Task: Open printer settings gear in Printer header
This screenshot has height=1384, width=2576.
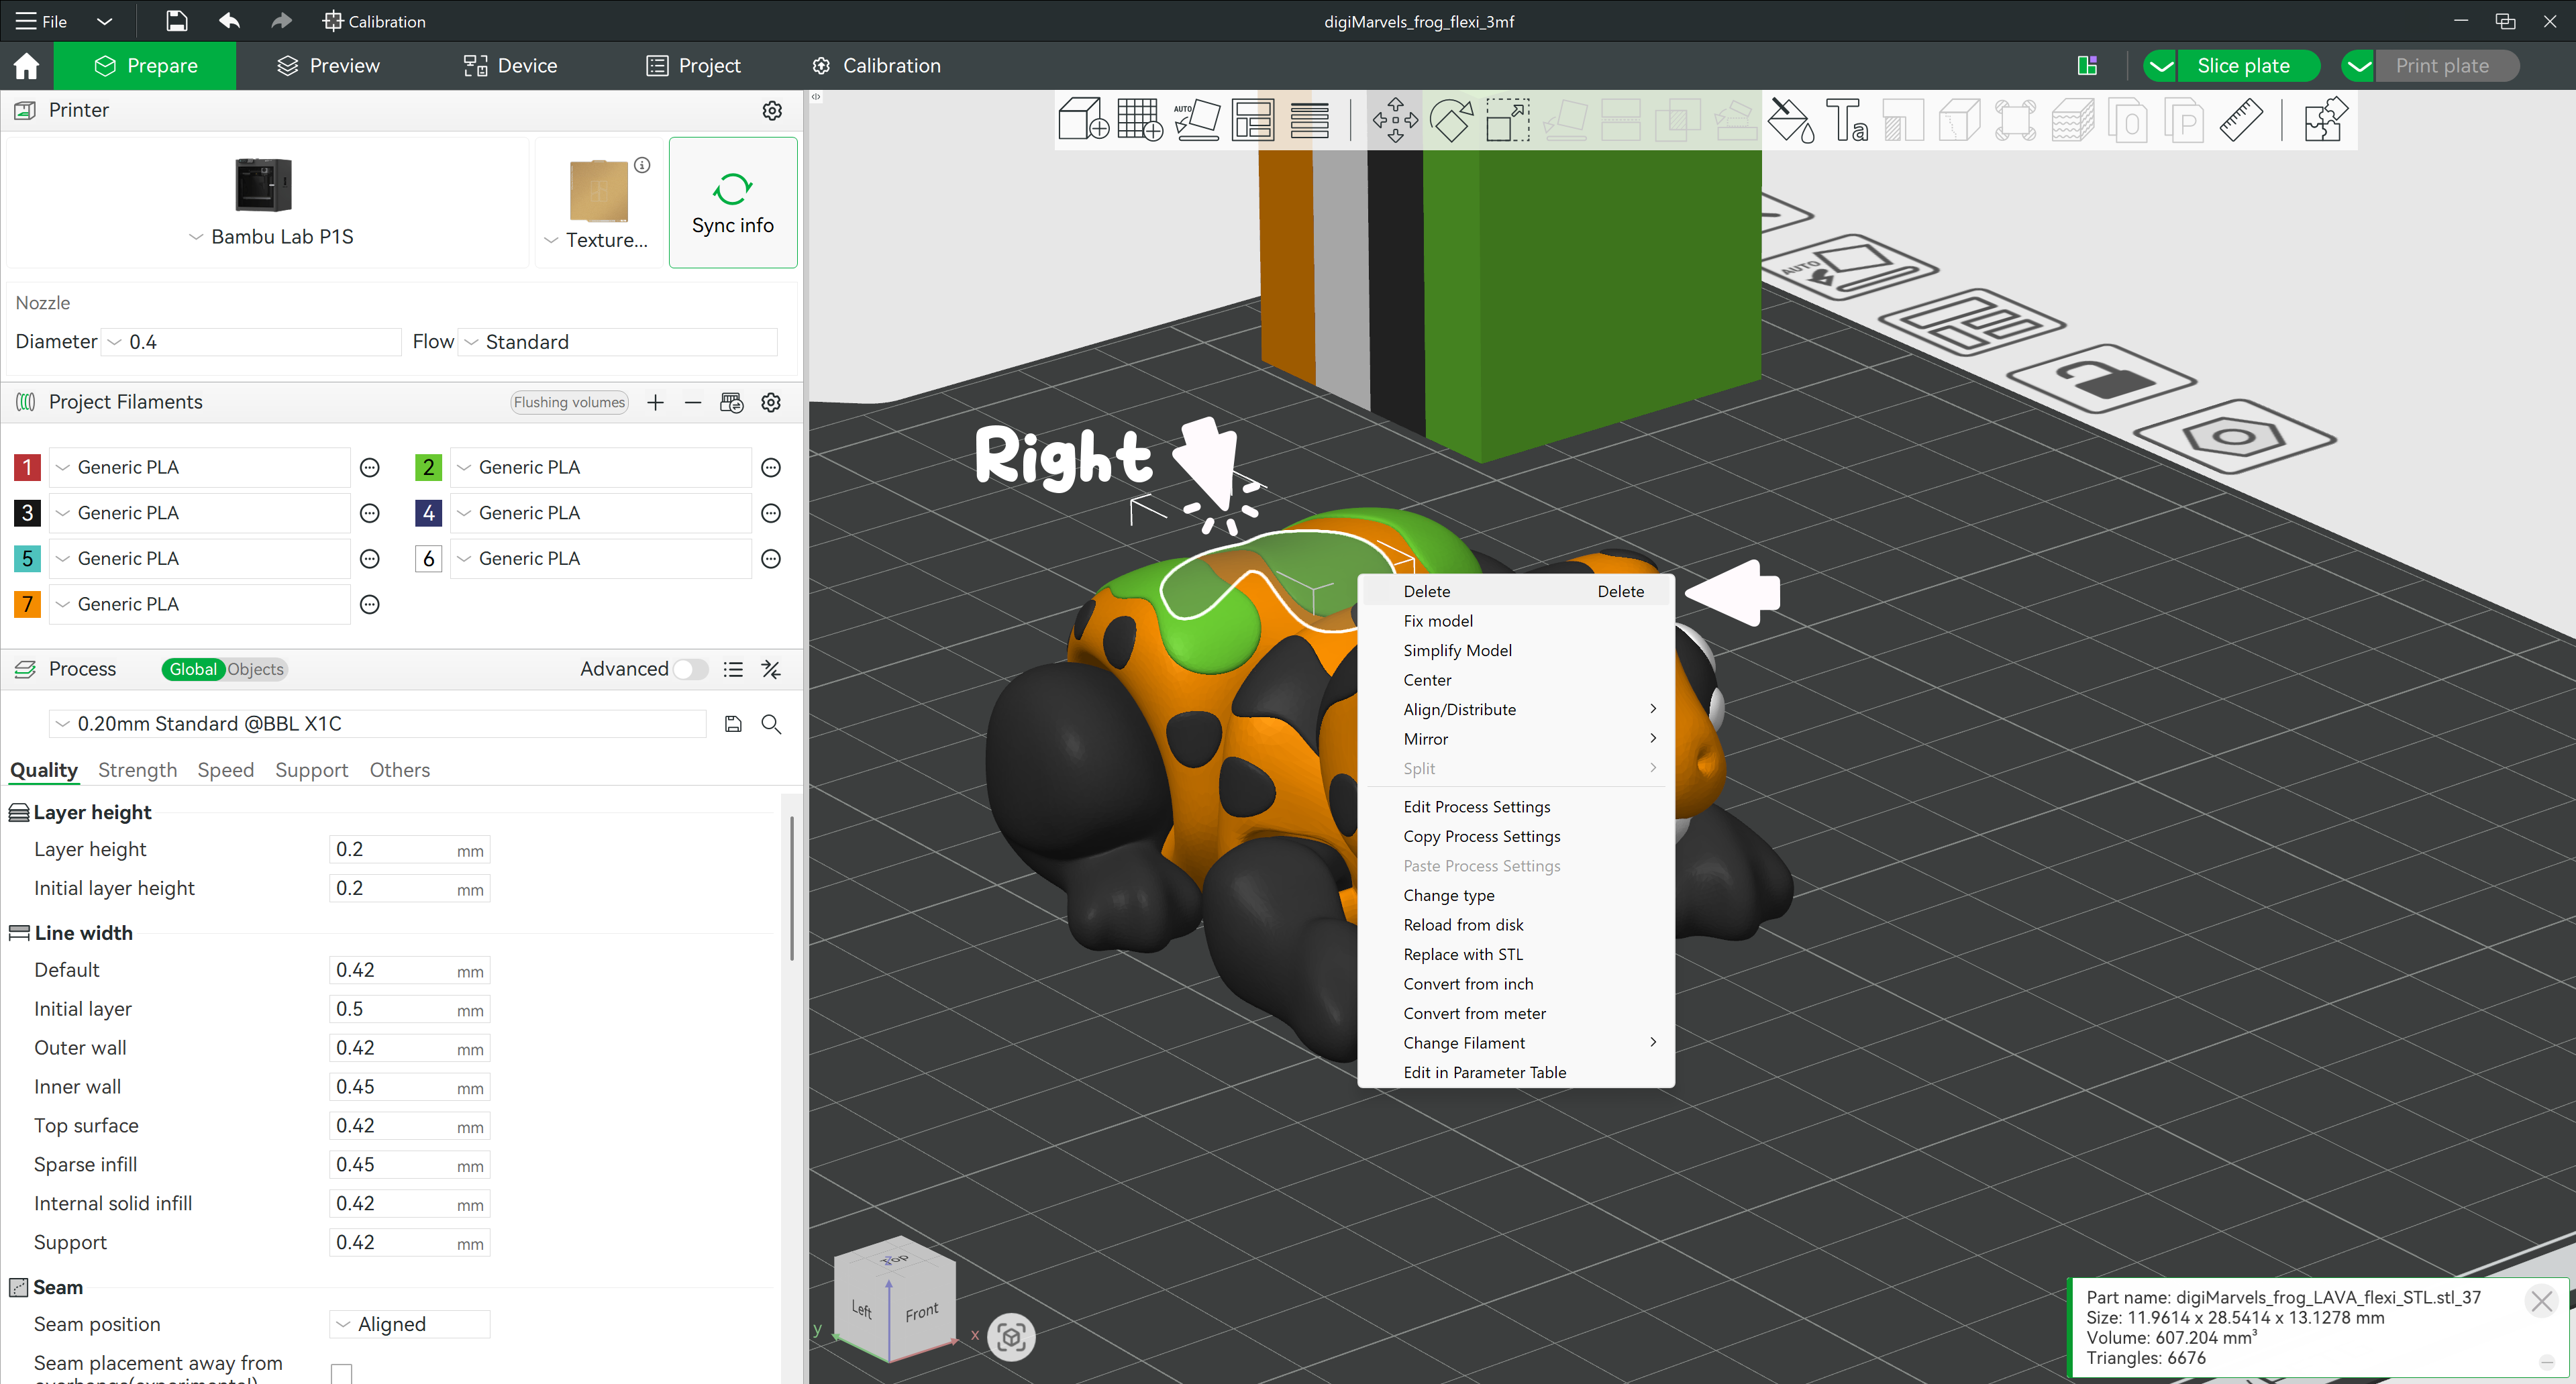Action: click(x=772, y=110)
